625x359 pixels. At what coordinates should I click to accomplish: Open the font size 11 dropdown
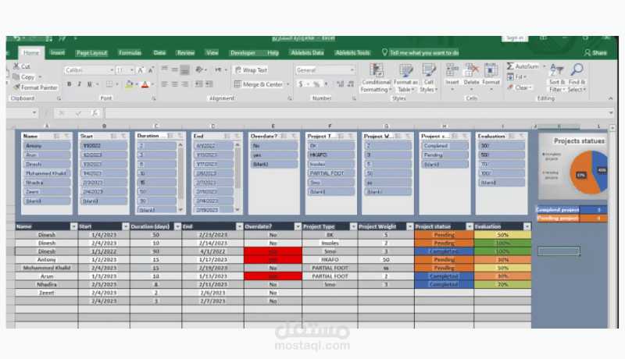pyautogui.click(x=131, y=70)
